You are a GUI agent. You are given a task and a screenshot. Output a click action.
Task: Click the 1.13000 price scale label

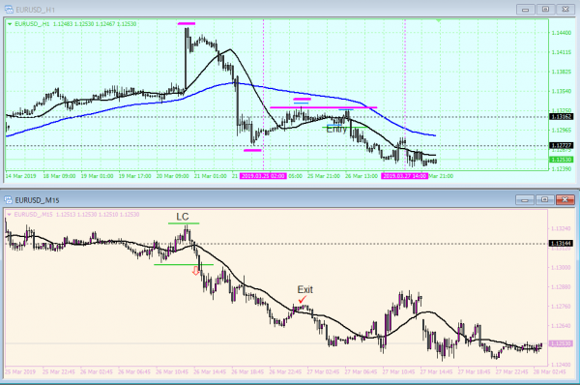click(x=561, y=268)
